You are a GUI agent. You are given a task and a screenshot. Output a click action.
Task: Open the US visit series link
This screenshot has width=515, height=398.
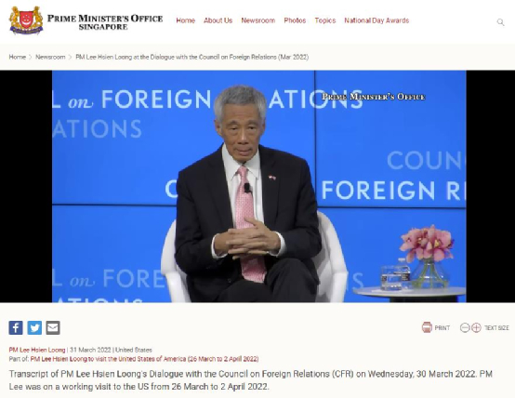pos(144,359)
